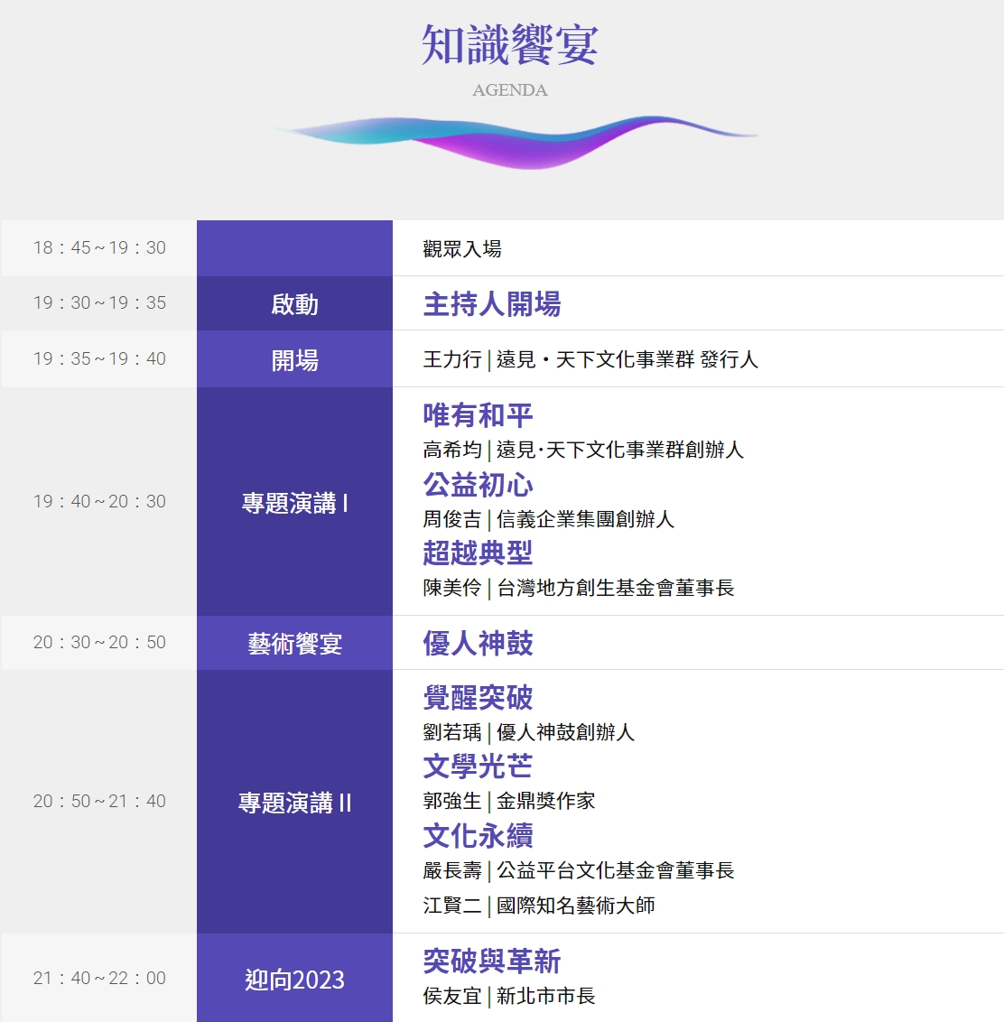Viewport: 1004px width, 1022px height.
Task: Select the 專題演講 II session block
Action: click(x=294, y=803)
